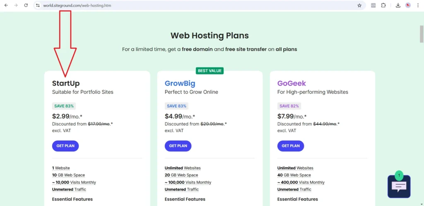This screenshot has height=206, width=424.
Task: Click the browser forward arrow
Action: (x=16, y=5)
